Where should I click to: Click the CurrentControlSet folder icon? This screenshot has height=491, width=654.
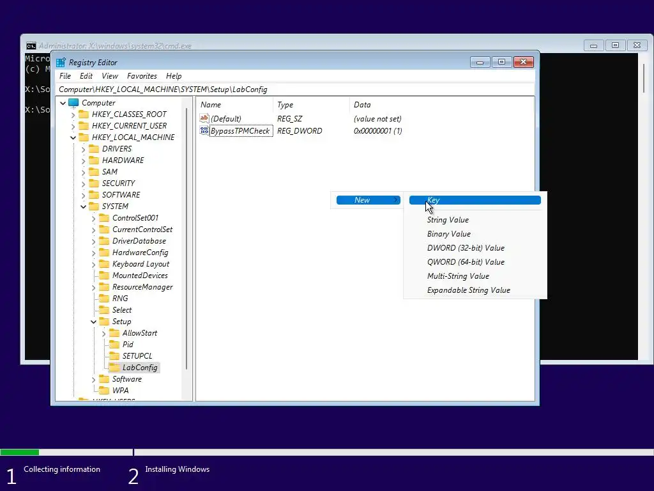[104, 230]
